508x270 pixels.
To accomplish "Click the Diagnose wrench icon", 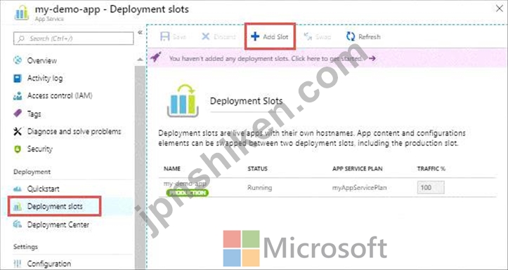I will coord(18,131).
